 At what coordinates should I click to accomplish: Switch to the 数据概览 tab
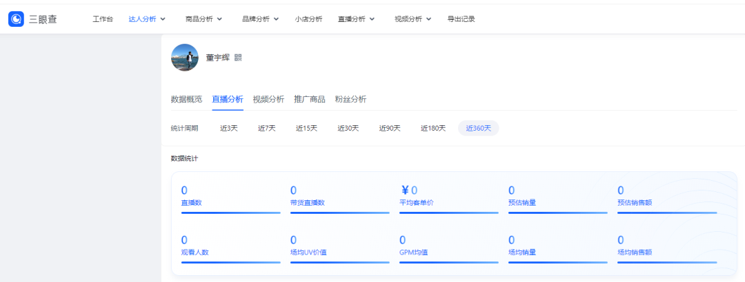[186, 99]
